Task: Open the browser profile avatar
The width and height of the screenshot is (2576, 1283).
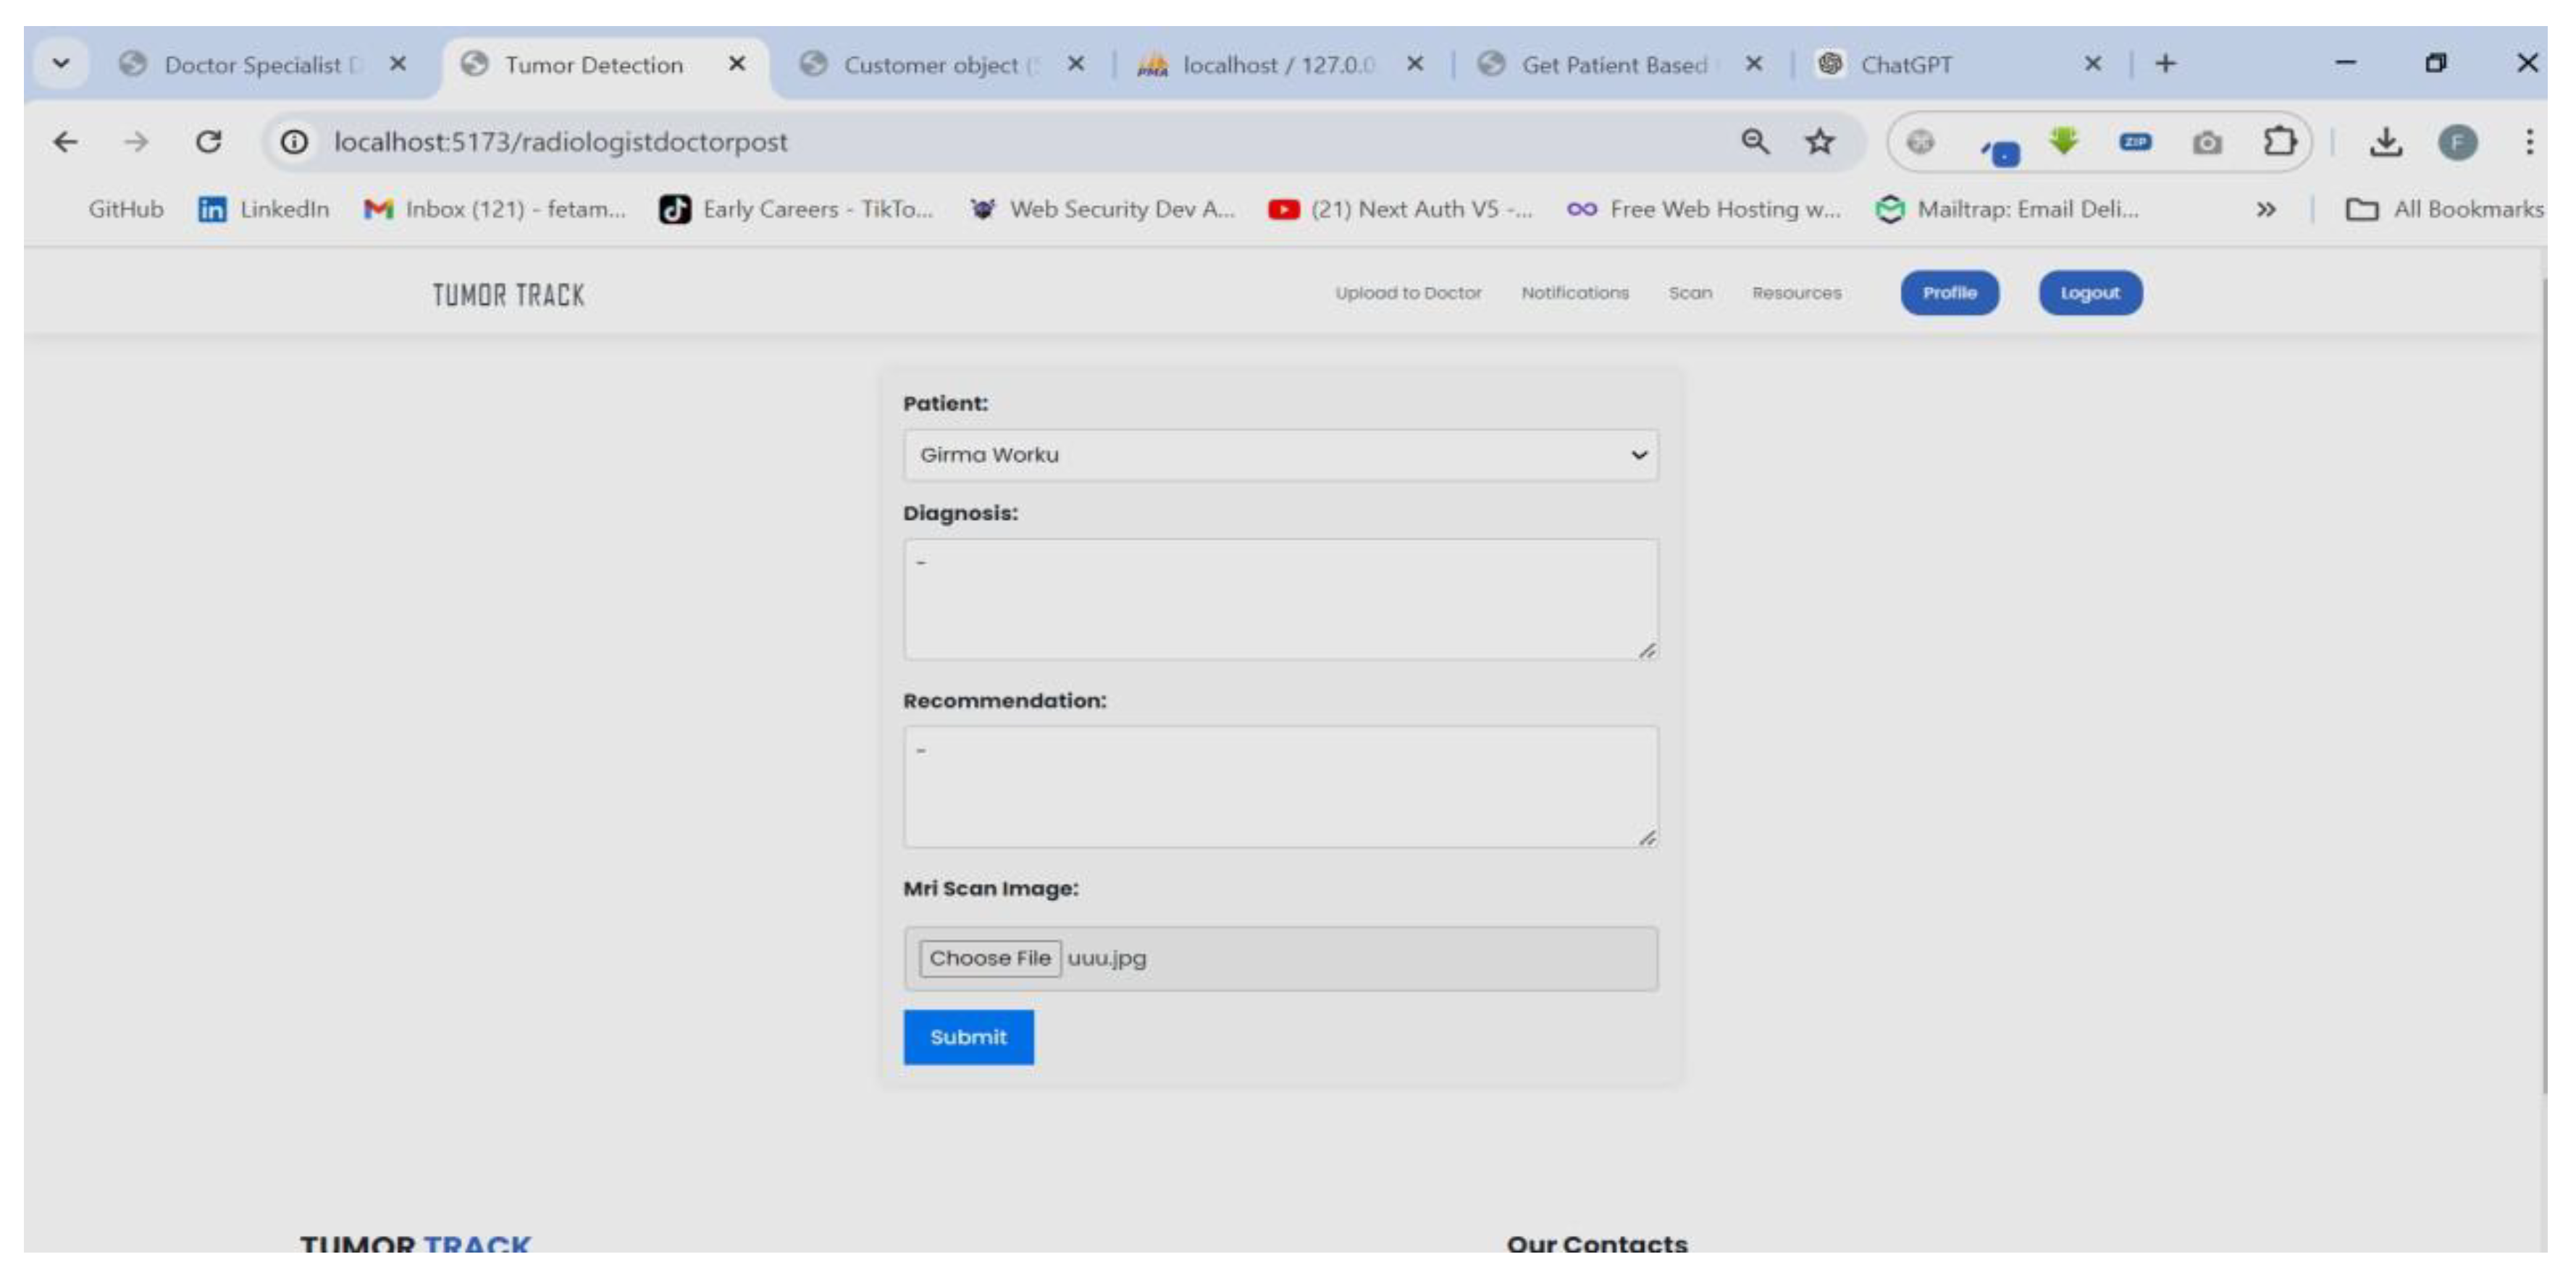Action: 2459,141
